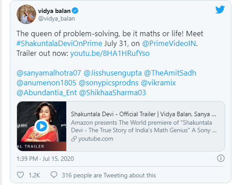
Task: Click the blue verified badge next to vidya balan
Action: click(x=75, y=11)
